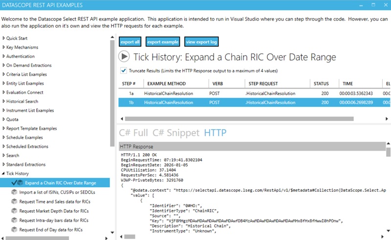Open the HTTP tab
Viewport: 391px width, 240px height.
pos(216,133)
